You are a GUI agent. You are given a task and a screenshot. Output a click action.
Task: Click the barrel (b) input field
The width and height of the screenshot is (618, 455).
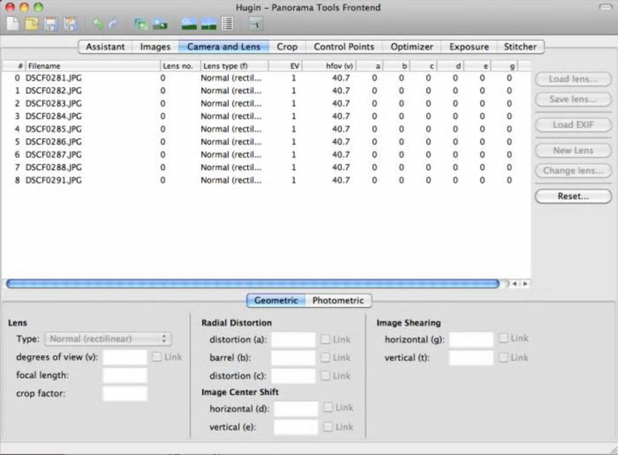tap(293, 358)
